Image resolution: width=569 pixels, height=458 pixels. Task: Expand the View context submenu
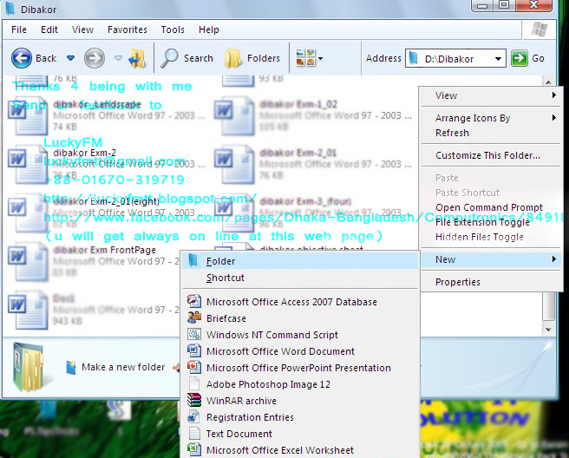click(491, 95)
